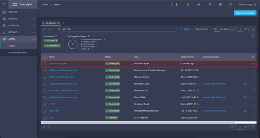Filter by the Claimed 1 connection badge

[51, 41]
